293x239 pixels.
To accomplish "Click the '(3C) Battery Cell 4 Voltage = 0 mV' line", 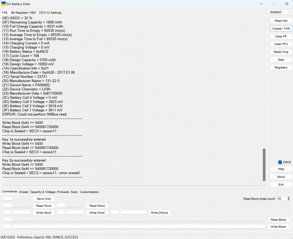I will tap(29, 98).
